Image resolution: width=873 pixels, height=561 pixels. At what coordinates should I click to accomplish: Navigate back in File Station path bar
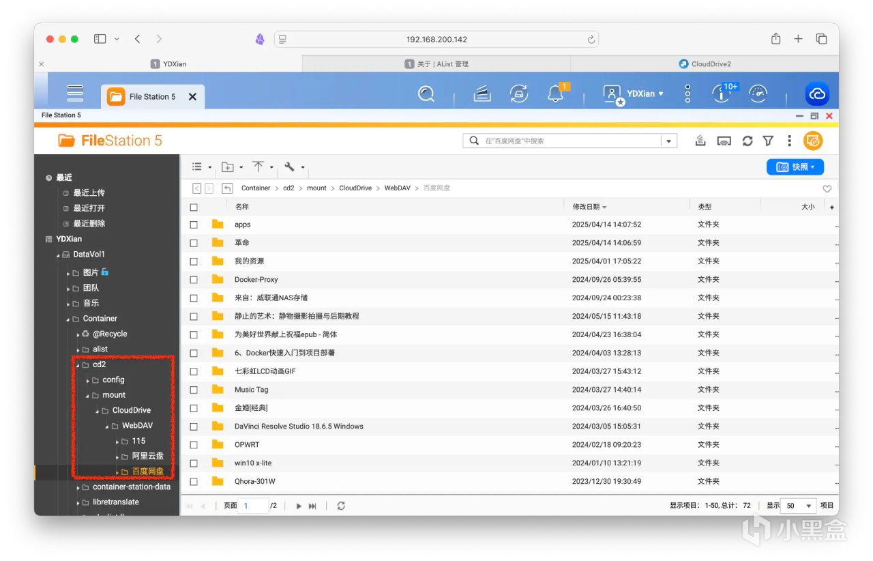(x=197, y=188)
